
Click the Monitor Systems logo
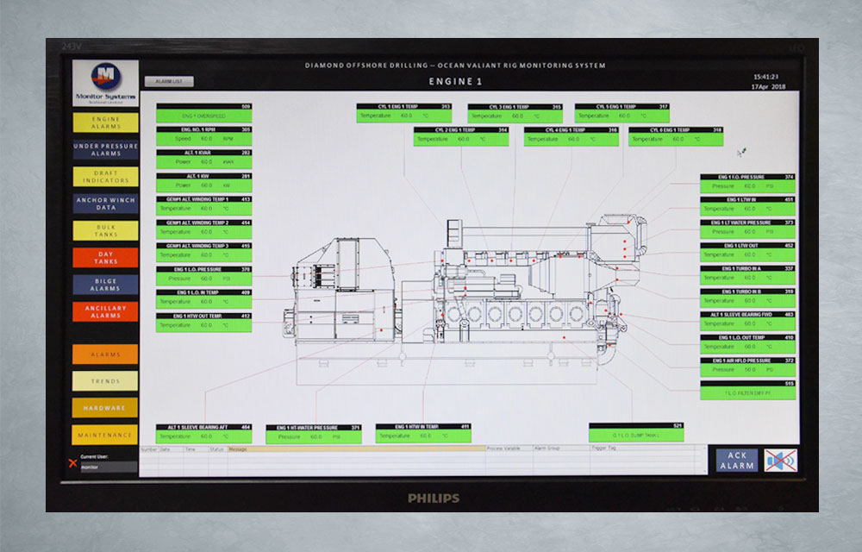[106, 76]
